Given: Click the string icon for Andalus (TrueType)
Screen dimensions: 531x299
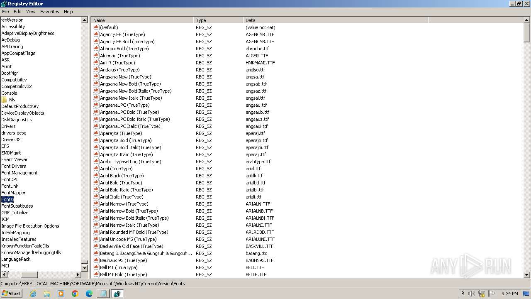Looking at the screenshot, I should point(96,70).
